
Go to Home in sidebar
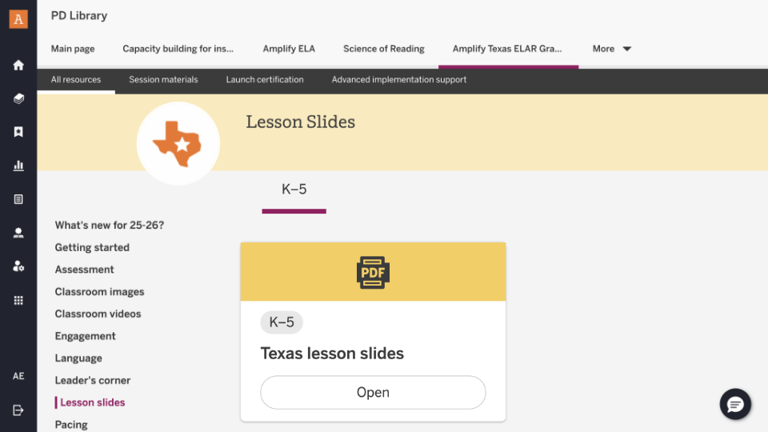coord(18,66)
